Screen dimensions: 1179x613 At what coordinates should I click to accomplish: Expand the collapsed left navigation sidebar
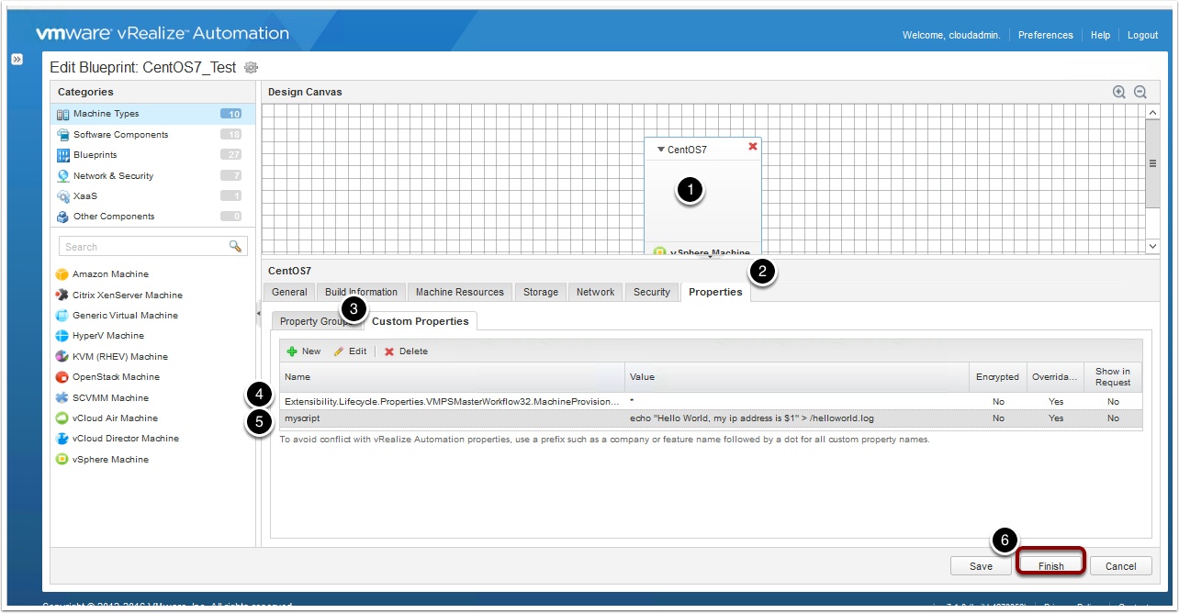coord(17,59)
